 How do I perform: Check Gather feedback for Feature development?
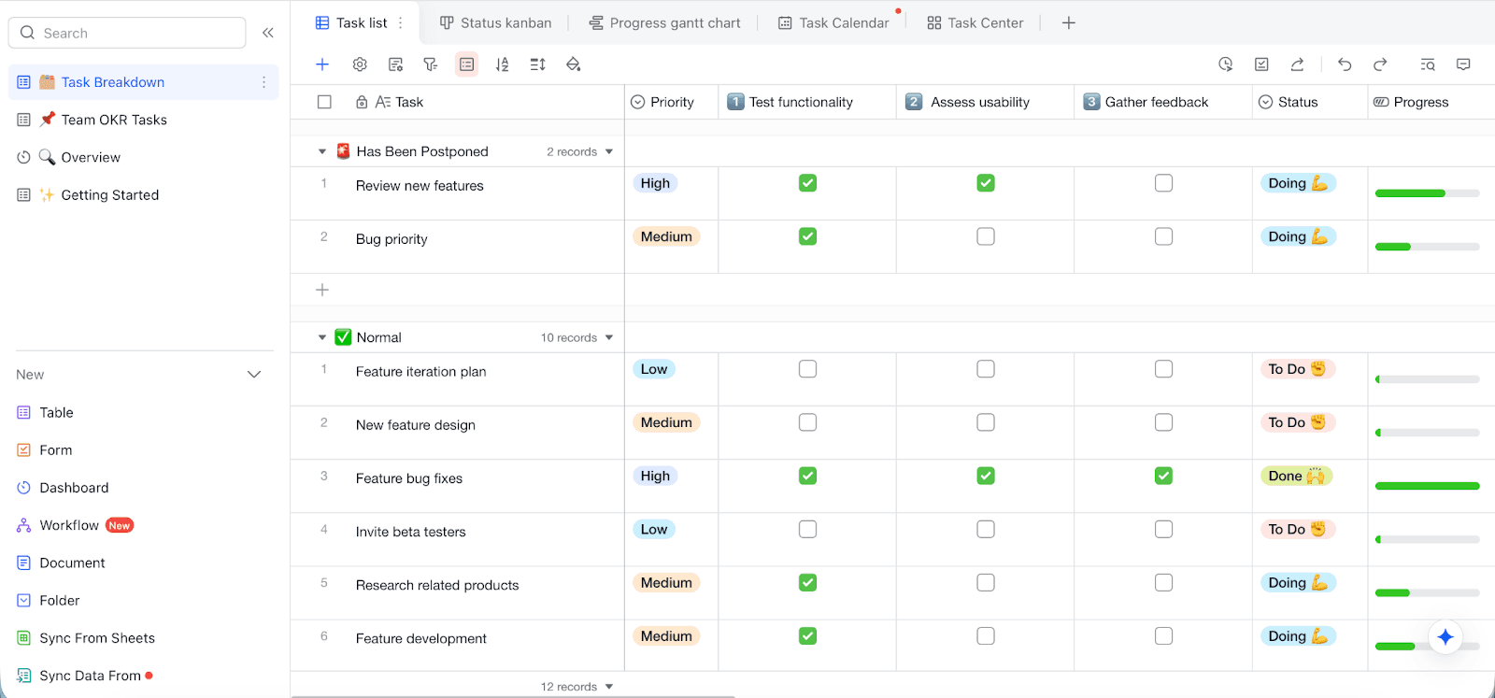click(x=1163, y=635)
